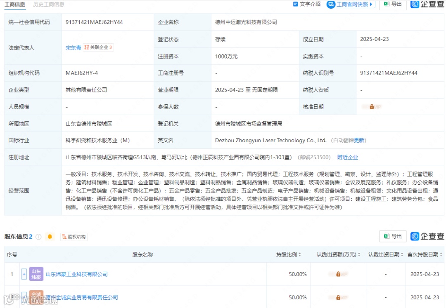
Task: Click the 企查查 logo in shareholder section
Action: [427, 236]
